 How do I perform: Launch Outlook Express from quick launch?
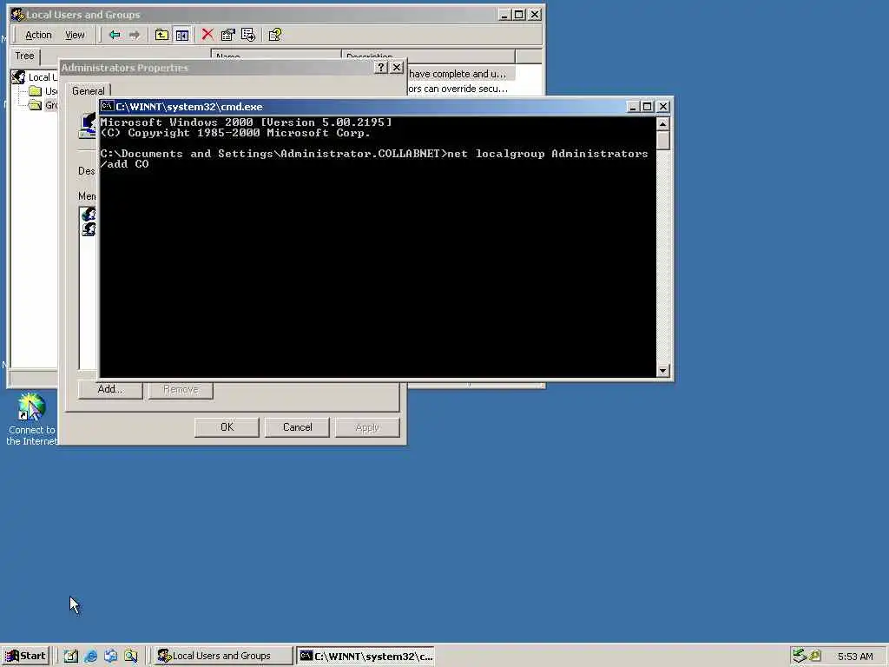(110, 656)
